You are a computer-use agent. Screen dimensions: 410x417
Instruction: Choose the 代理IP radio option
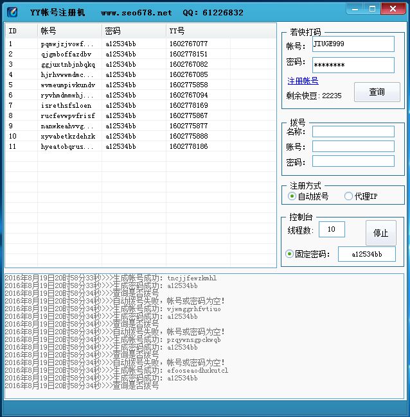click(349, 196)
